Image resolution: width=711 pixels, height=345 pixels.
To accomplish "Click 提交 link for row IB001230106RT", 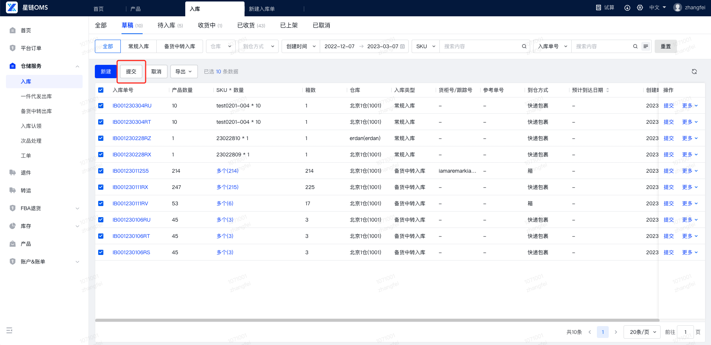I will (669, 236).
